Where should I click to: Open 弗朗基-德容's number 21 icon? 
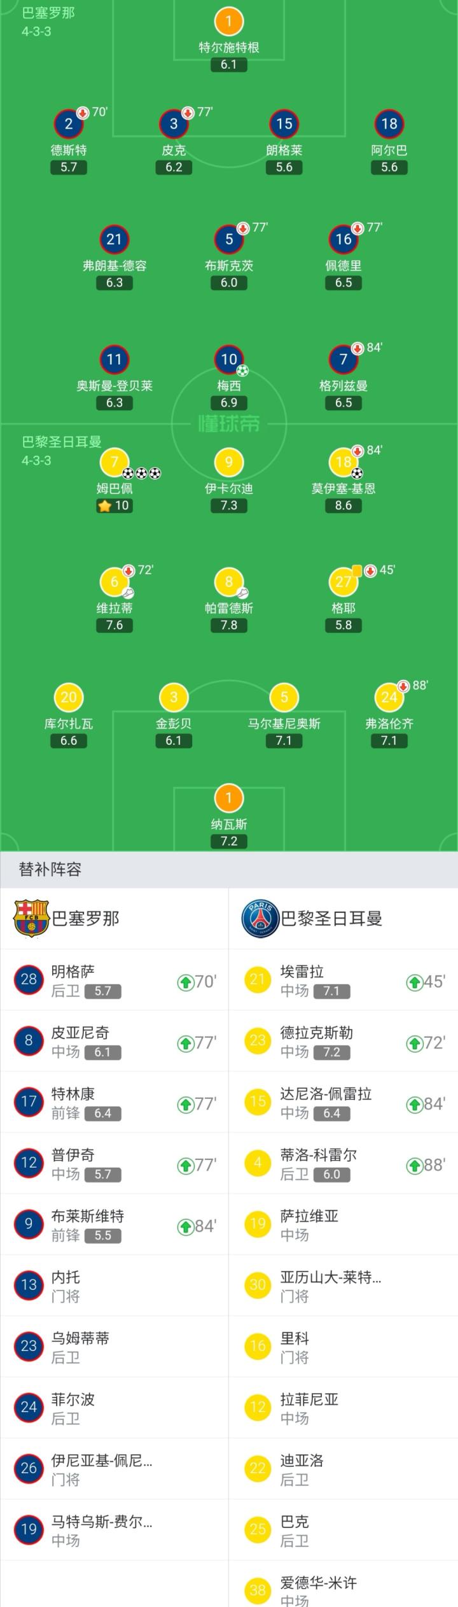point(114,239)
